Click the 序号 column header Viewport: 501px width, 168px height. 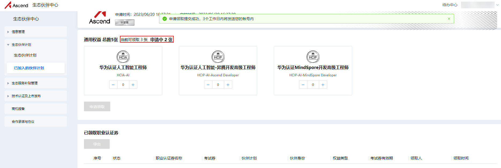point(97,158)
